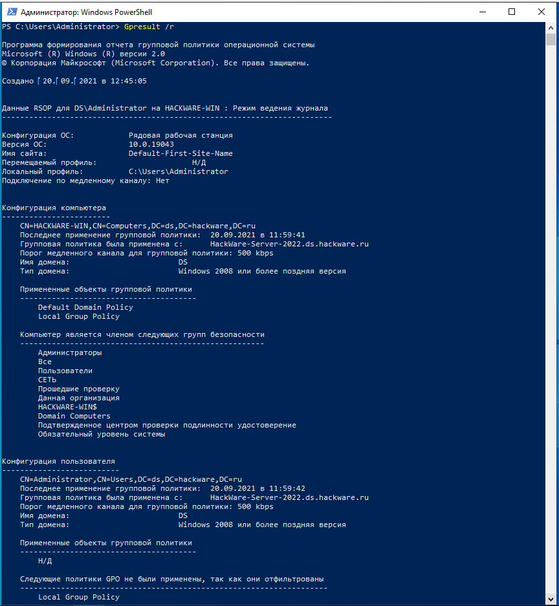Click the PowerShell icon in title bar
This screenshot has width=559, height=606.
(10, 12)
